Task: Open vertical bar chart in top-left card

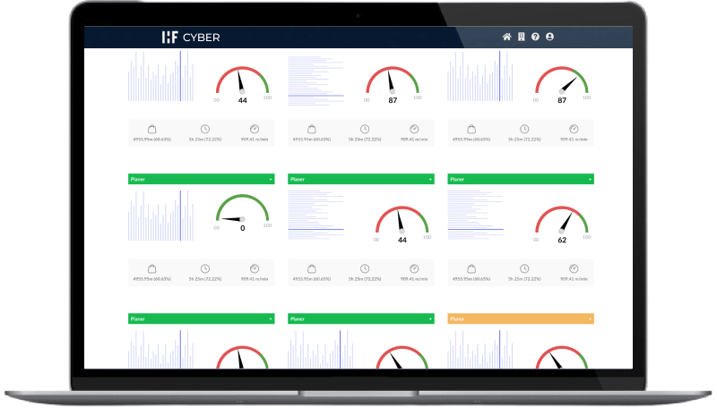Action: [x=161, y=76]
